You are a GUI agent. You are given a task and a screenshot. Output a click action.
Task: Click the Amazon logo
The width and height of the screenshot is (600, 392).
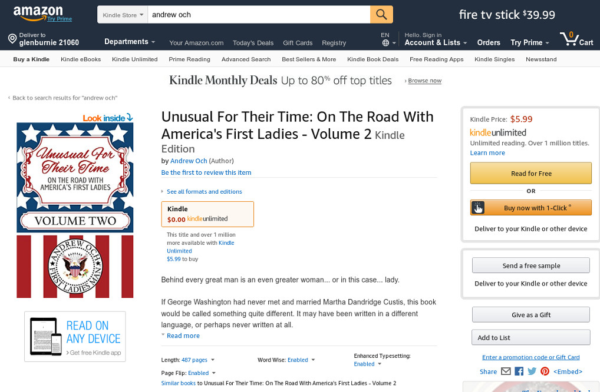38,12
